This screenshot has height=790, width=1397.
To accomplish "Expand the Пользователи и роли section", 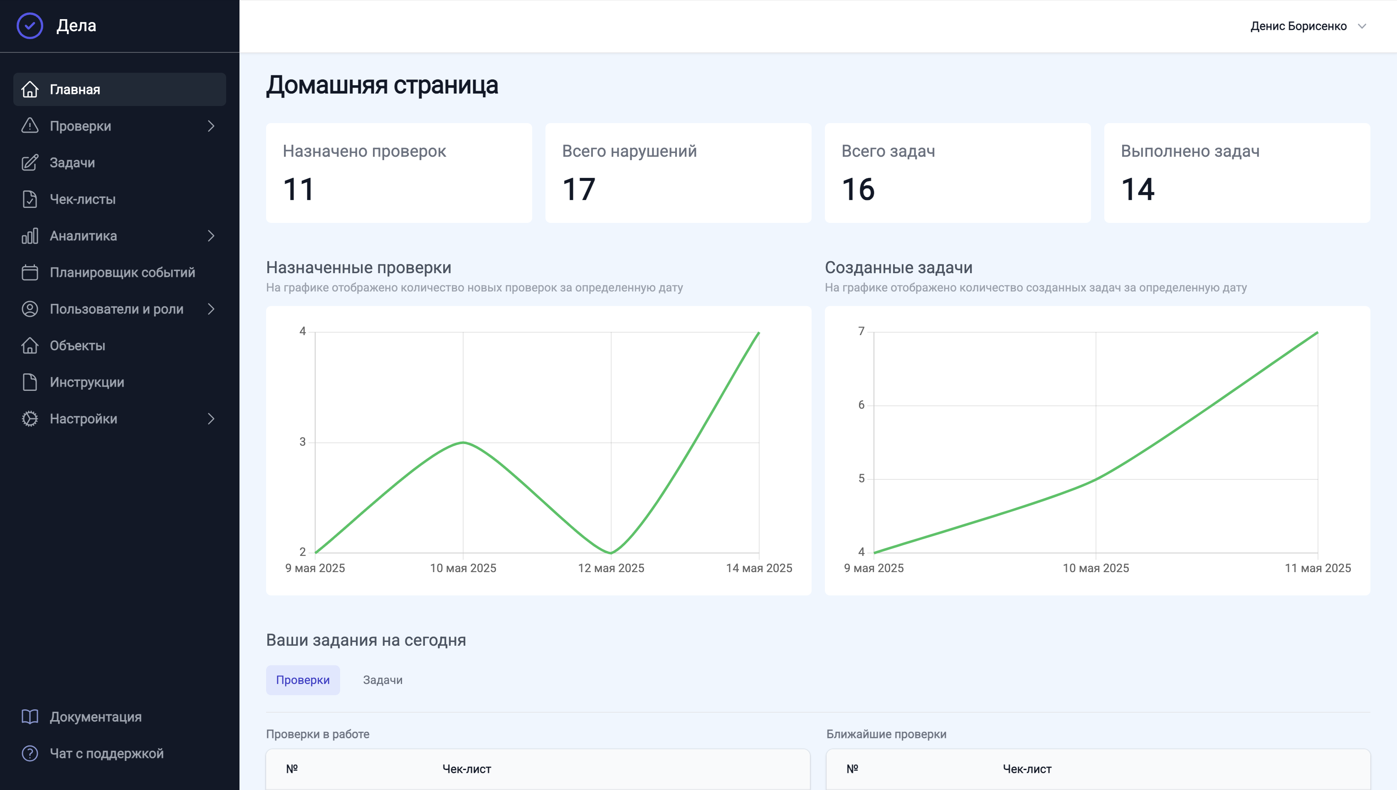I will point(212,309).
